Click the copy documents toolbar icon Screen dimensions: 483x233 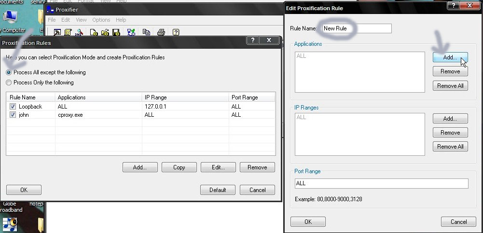(146, 32)
